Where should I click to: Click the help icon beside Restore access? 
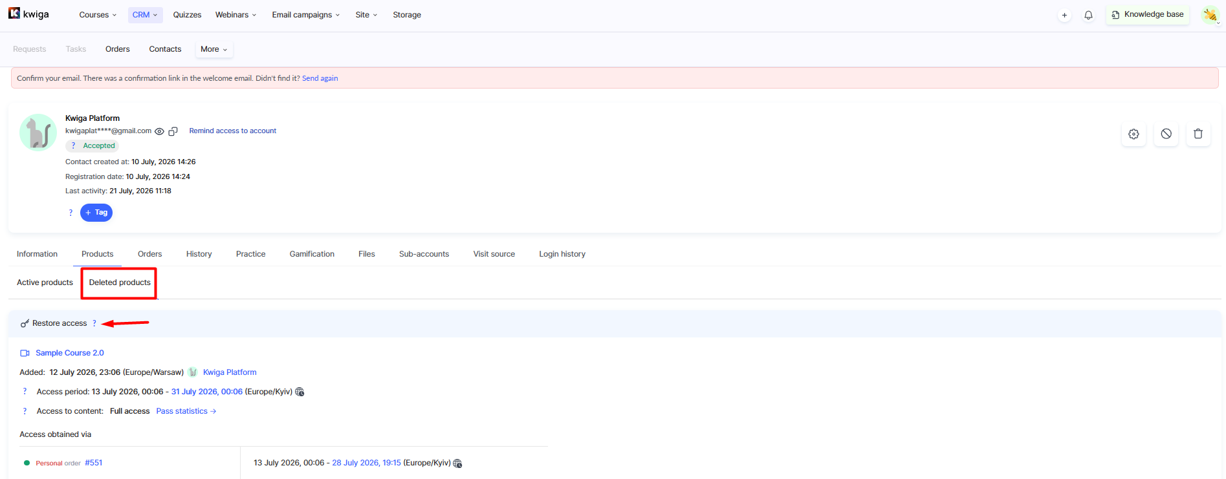(94, 323)
